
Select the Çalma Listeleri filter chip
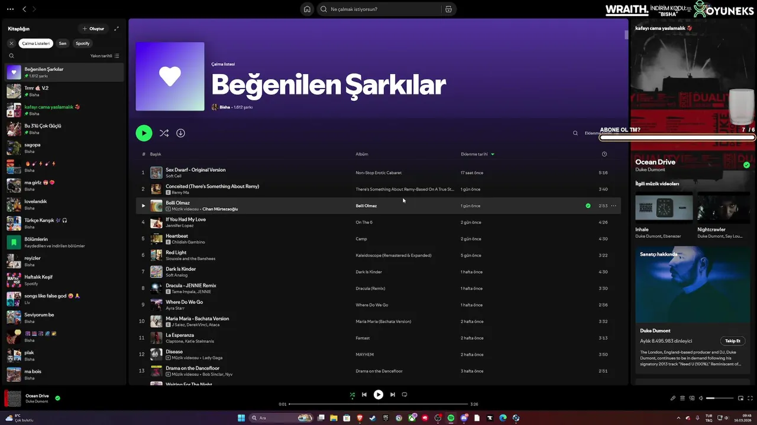coord(35,43)
